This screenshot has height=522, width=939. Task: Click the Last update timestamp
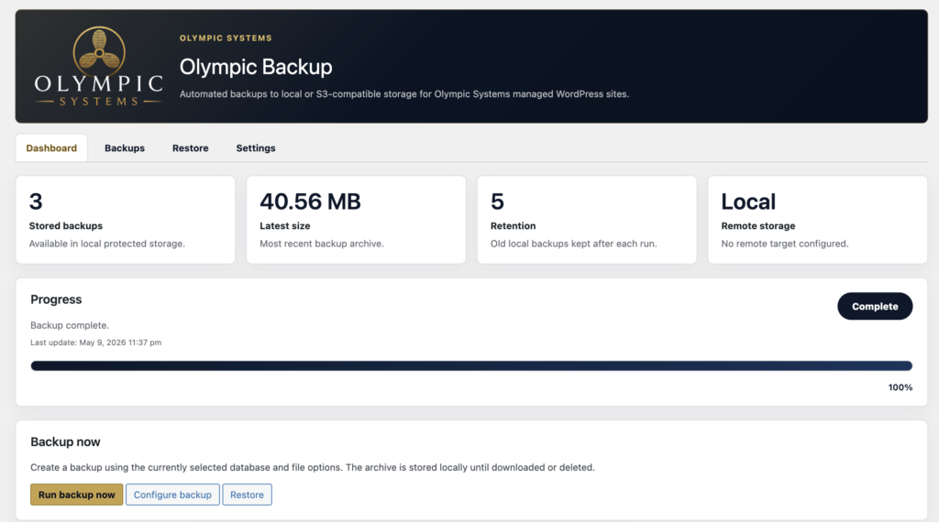[x=95, y=343]
